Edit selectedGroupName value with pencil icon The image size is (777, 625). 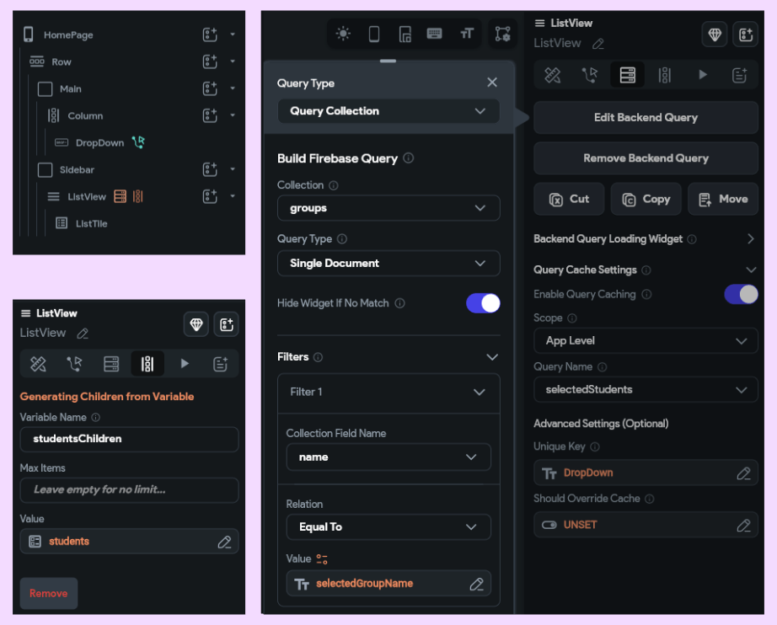[477, 584]
